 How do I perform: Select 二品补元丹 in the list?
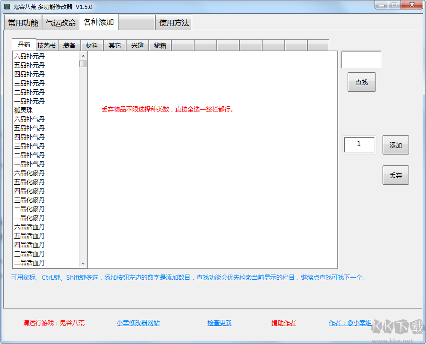tap(29, 92)
